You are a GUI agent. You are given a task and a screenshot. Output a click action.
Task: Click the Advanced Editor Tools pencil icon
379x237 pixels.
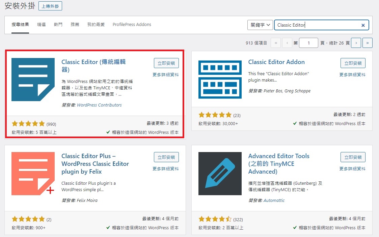[x=220, y=174]
